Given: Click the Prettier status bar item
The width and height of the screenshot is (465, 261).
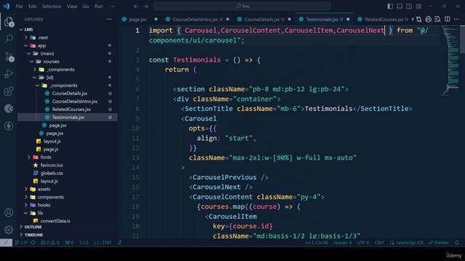Looking at the screenshot, I should [439, 243].
